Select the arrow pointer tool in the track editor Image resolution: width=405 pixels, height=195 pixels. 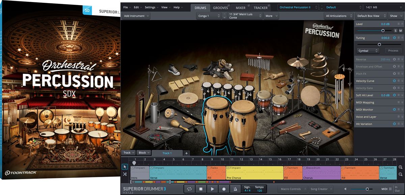point(125,167)
